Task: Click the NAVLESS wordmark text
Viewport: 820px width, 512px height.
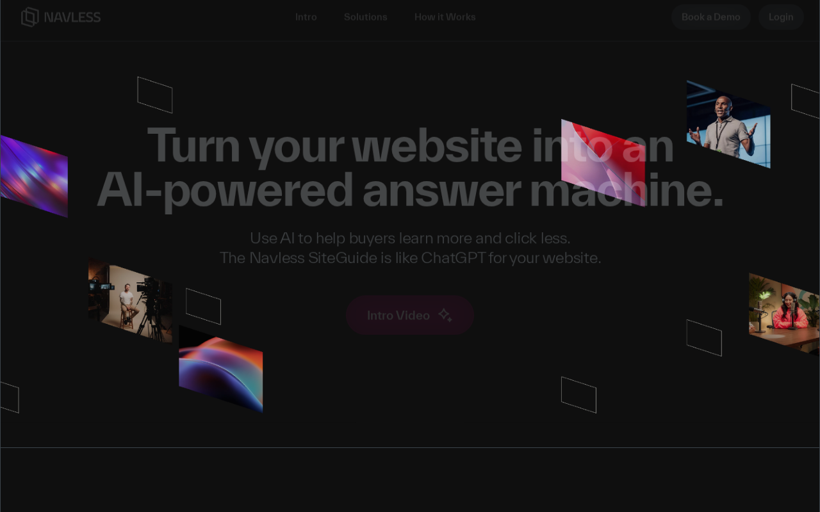Action: pyautogui.click(x=72, y=17)
